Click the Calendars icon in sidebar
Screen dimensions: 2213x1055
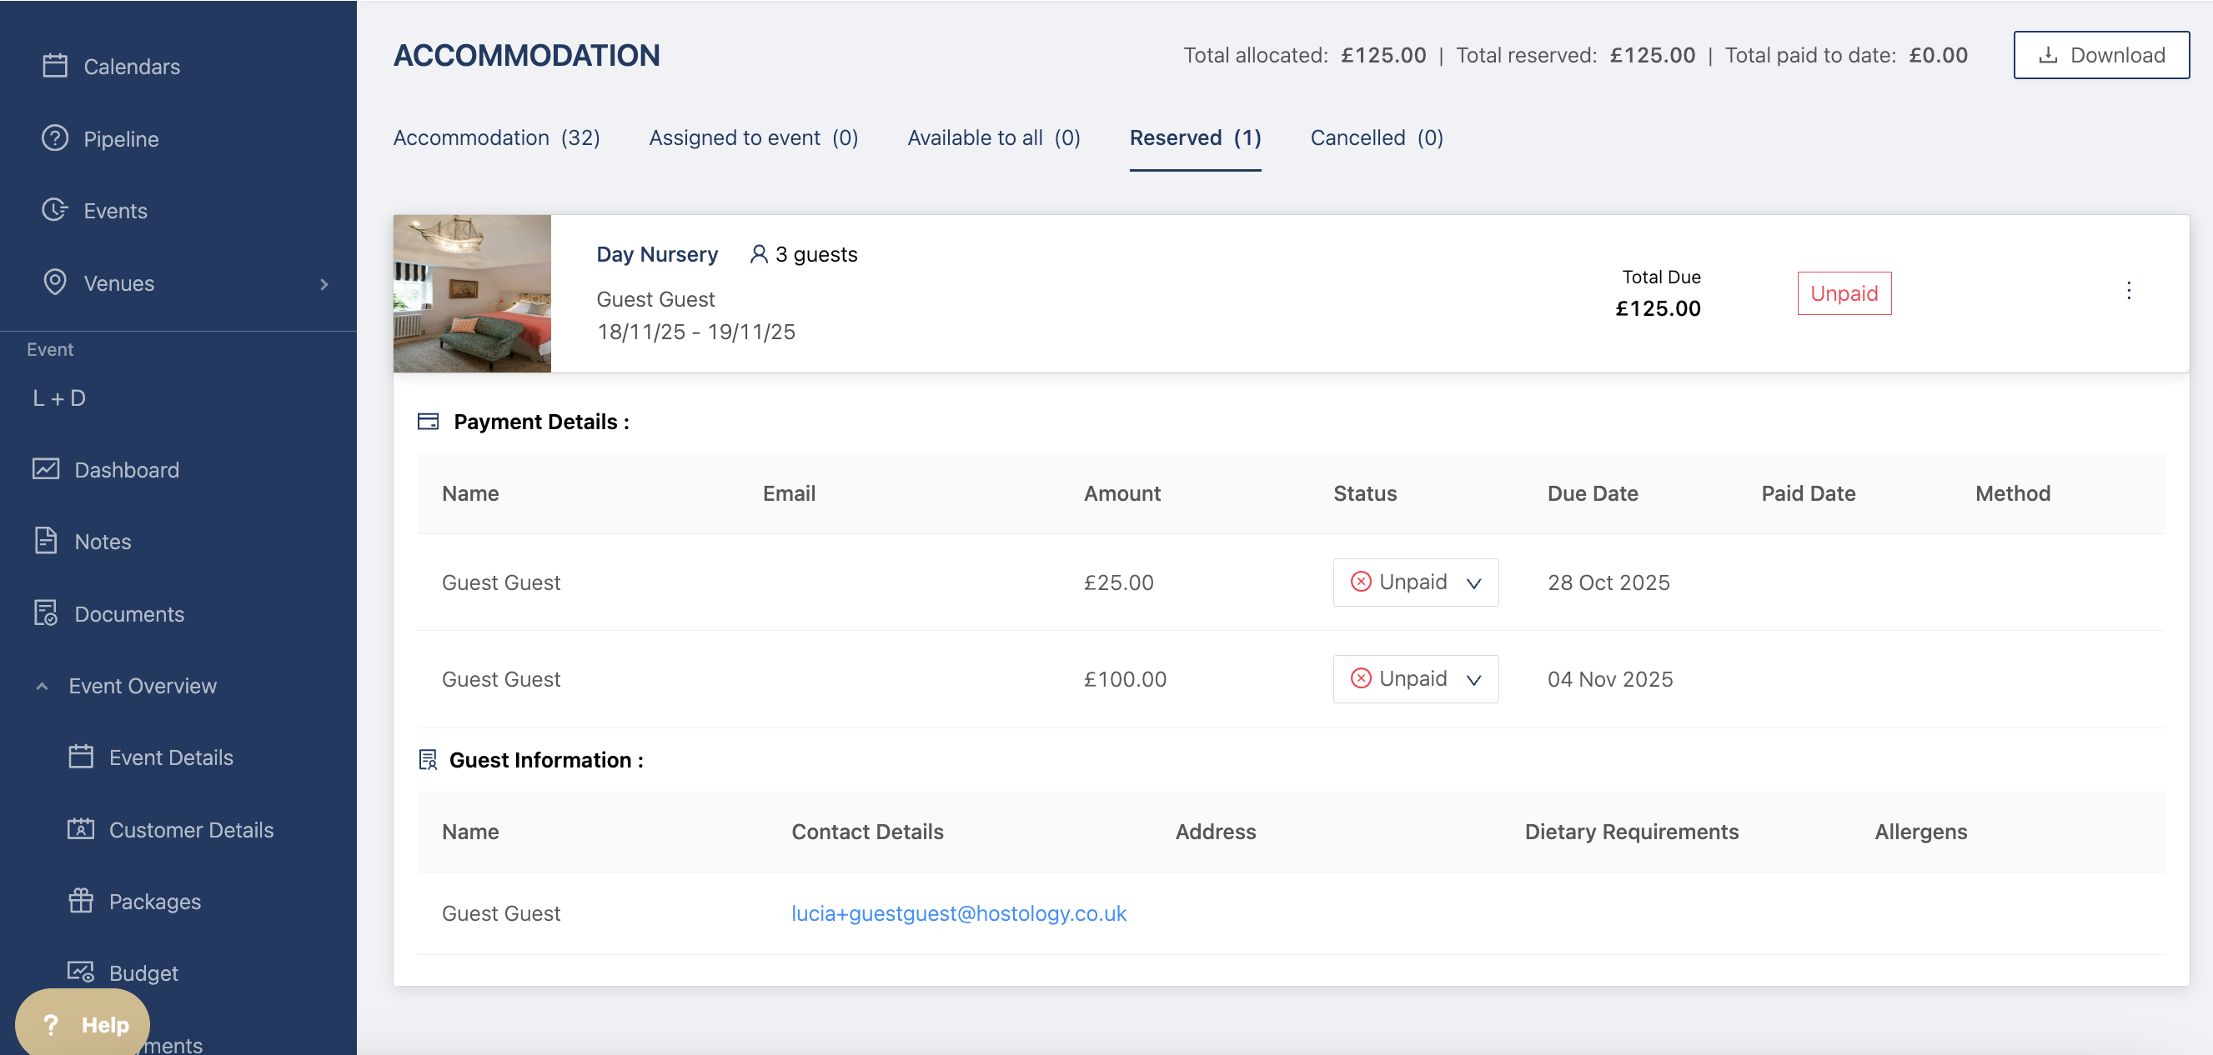(x=55, y=66)
